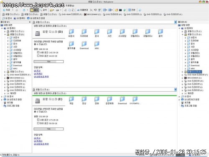Select DVD-RAM 드라이브 (F:) in the drive bar
Image resolution: width=209 pixels, height=157 pixels.
[x=70, y=14]
